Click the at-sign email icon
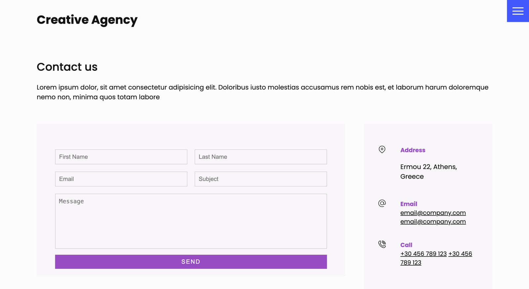This screenshot has width=529, height=289. coord(382,203)
